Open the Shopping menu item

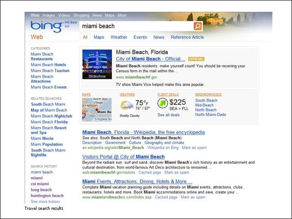(81, 15)
